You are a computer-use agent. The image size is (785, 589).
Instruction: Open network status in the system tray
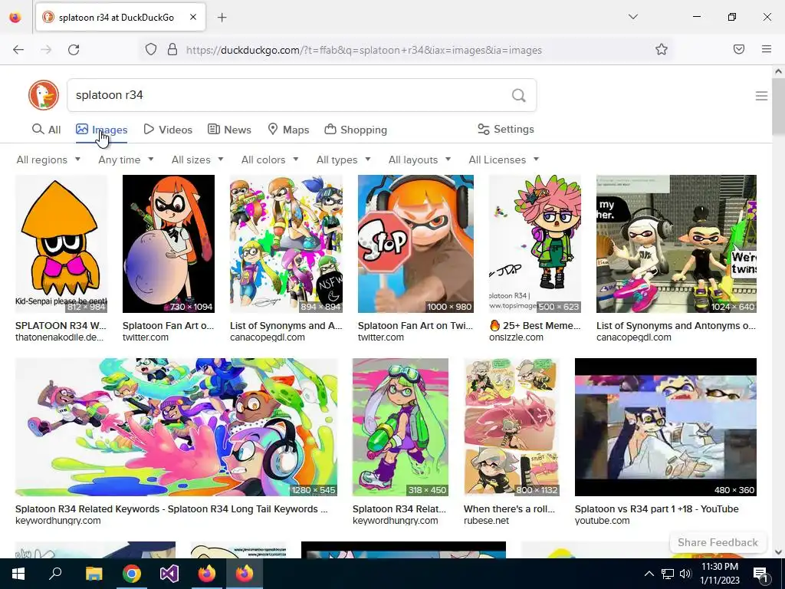[x=668, y=574]
